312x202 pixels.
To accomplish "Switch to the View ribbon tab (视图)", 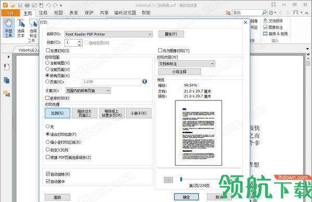I will coord(58,13).
